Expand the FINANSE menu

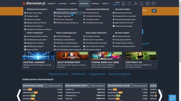(96, 4)
